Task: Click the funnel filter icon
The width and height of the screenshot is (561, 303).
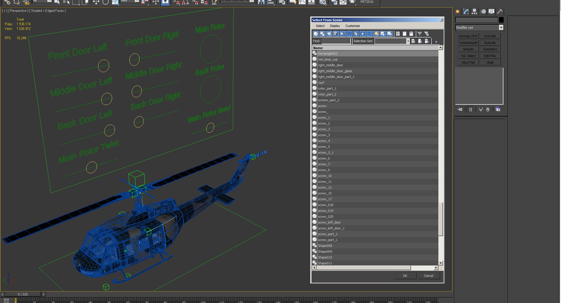Action: (420, 34)
